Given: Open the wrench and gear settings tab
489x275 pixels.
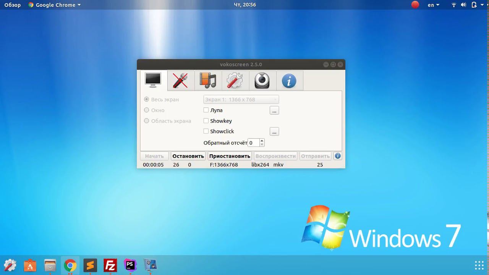Looking at the screenshot, I should (235, 81).
